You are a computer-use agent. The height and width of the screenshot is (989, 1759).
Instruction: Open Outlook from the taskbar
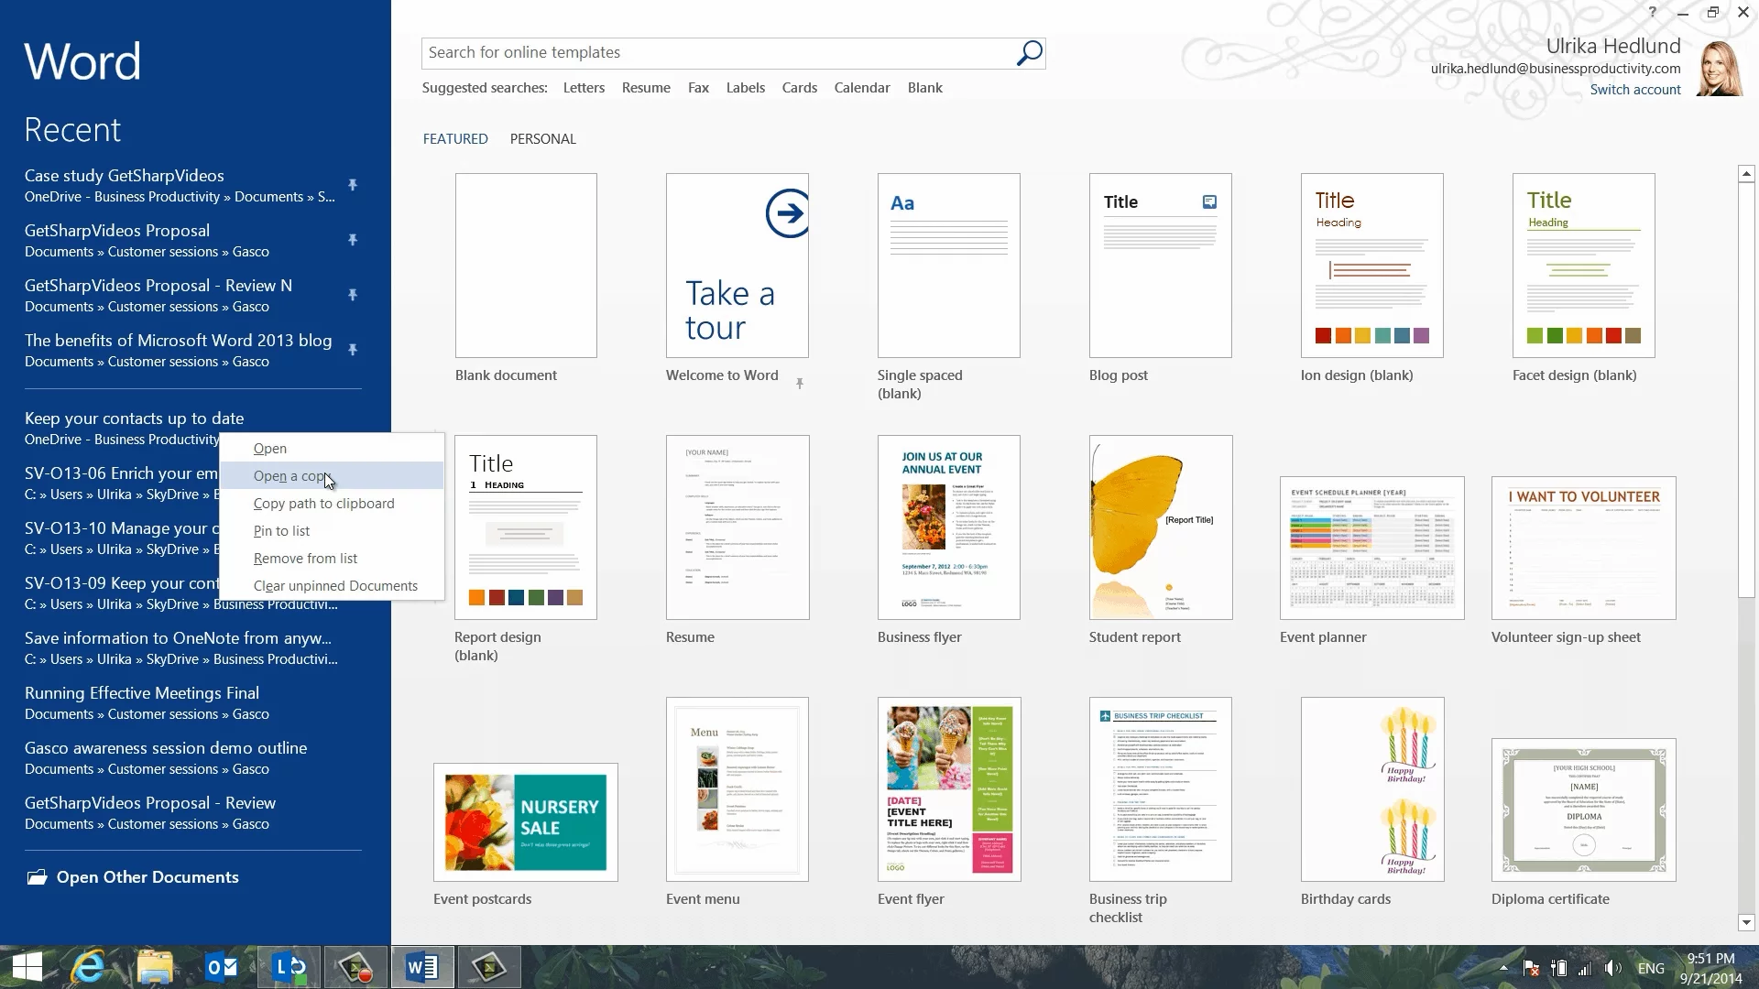(x=222, y=967)
